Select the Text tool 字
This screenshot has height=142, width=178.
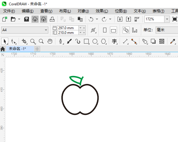[x=114, y=41]
